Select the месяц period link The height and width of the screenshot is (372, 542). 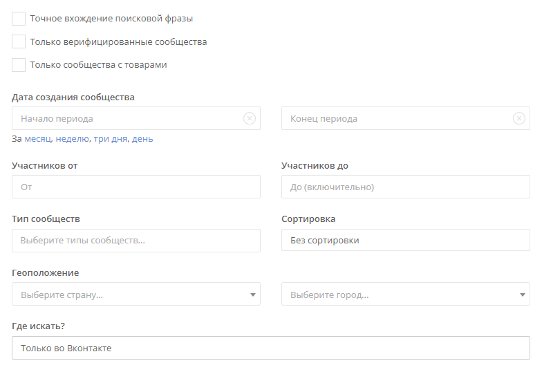tap(38, 139)
